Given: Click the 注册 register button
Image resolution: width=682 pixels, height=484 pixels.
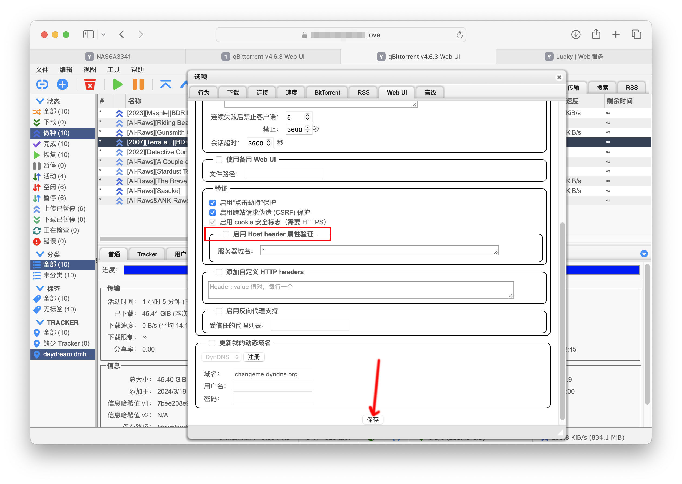Looking at the screenshot, I should pyautogui.click(x=254, y=357).
